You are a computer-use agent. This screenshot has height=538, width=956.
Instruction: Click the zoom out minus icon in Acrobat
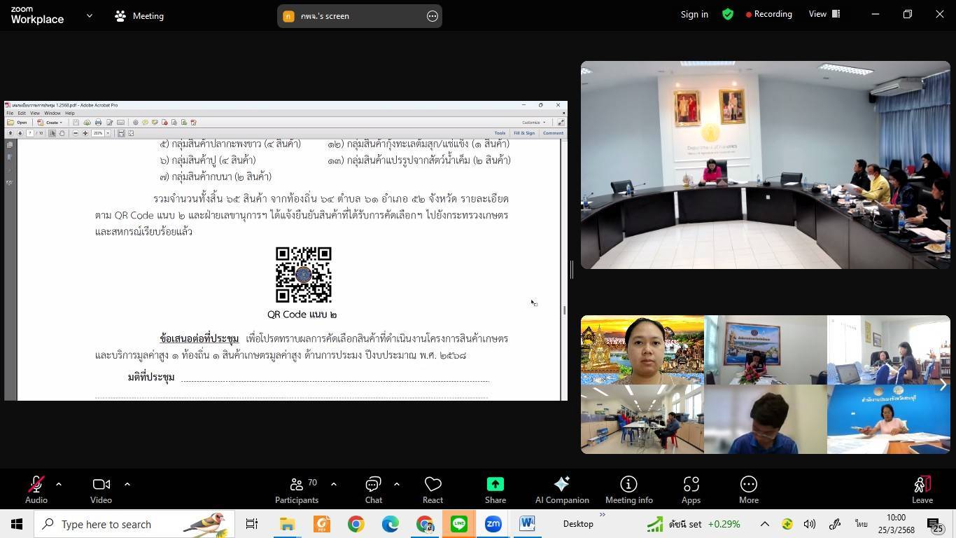[76, 133]
